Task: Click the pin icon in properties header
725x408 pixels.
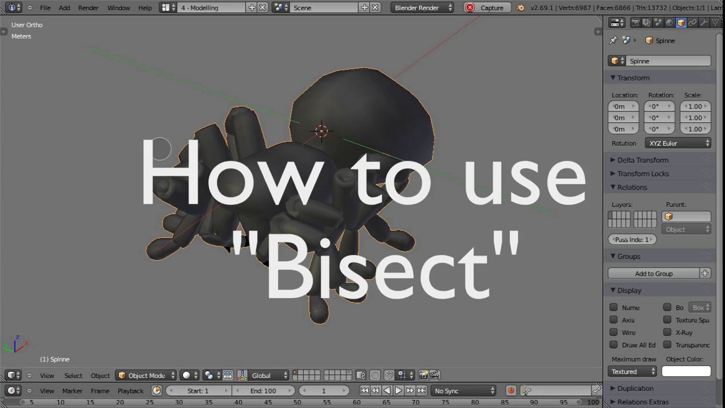Action: click(x=613, y=40)
